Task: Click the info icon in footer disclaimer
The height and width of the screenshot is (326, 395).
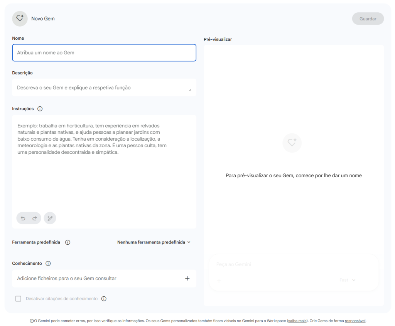Action: point(32,321)
